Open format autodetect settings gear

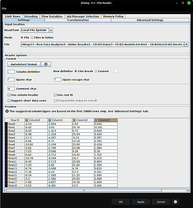46,64
